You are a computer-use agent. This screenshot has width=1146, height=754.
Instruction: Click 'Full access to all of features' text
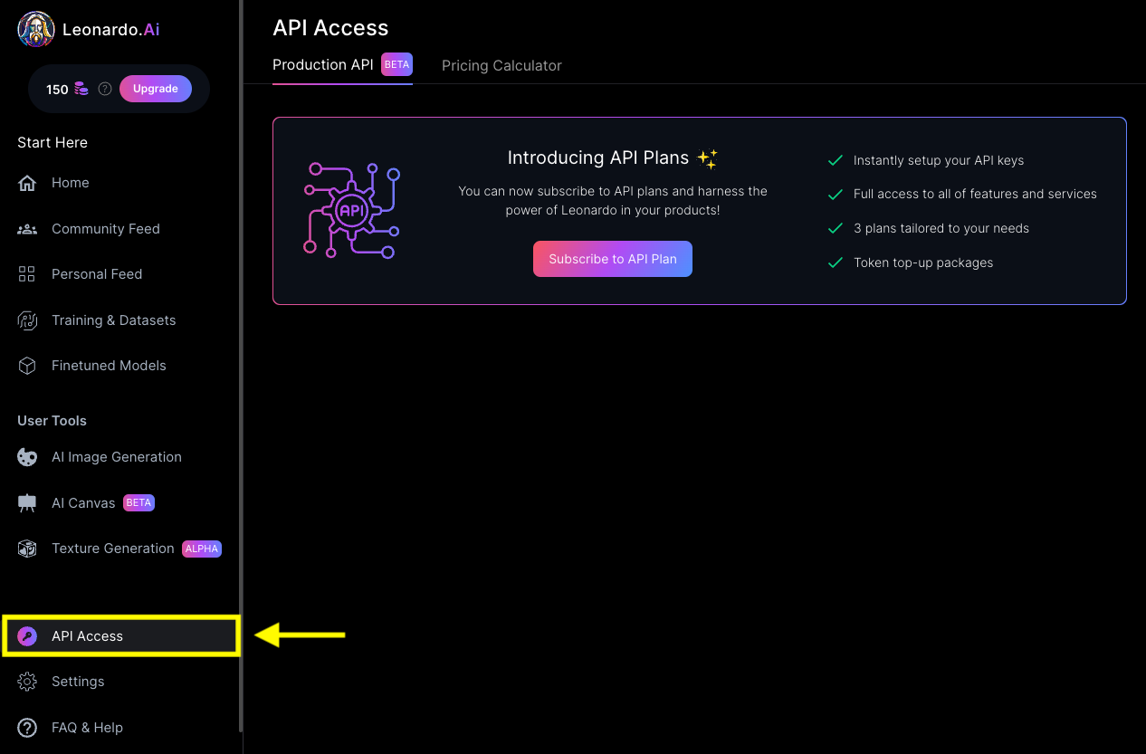[x=975, y=194]
